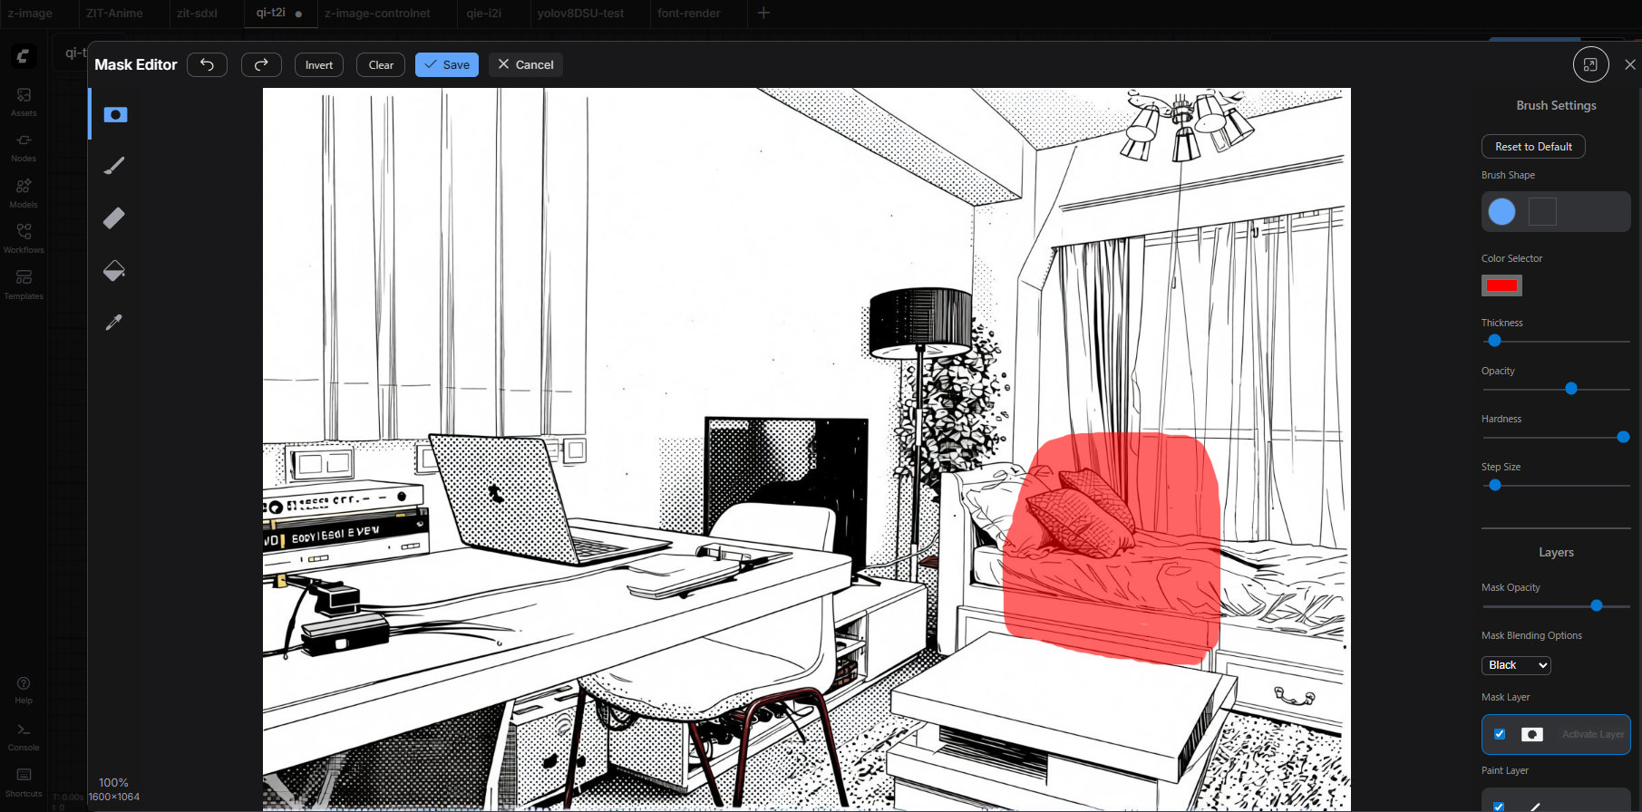Screen dimensions: 1642x812
Task: Select the paint brush tool
Action: [114, 166]
